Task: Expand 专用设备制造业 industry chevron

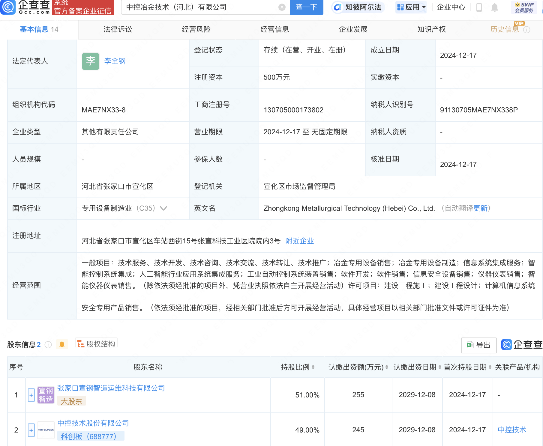Action: [x=163, y=208]
